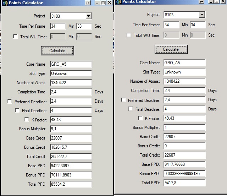
Task: Click Total Credit field in right window
Action: [184, 155]
